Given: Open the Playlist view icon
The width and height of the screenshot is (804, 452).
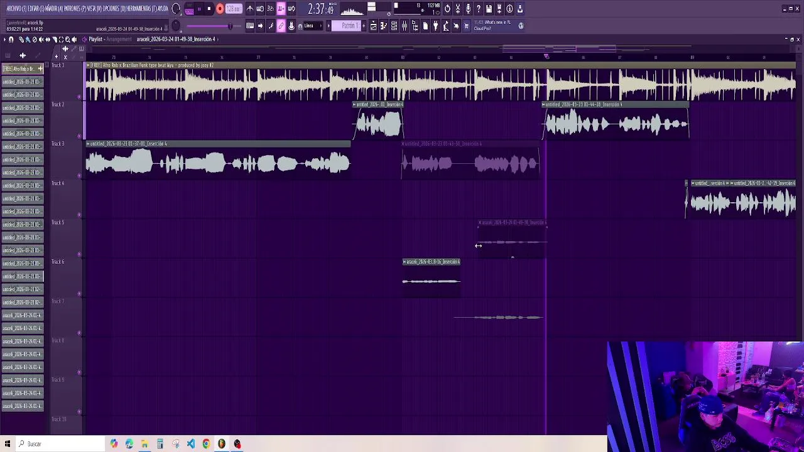Looking at the screenshot, I should (x=373, y=26).
